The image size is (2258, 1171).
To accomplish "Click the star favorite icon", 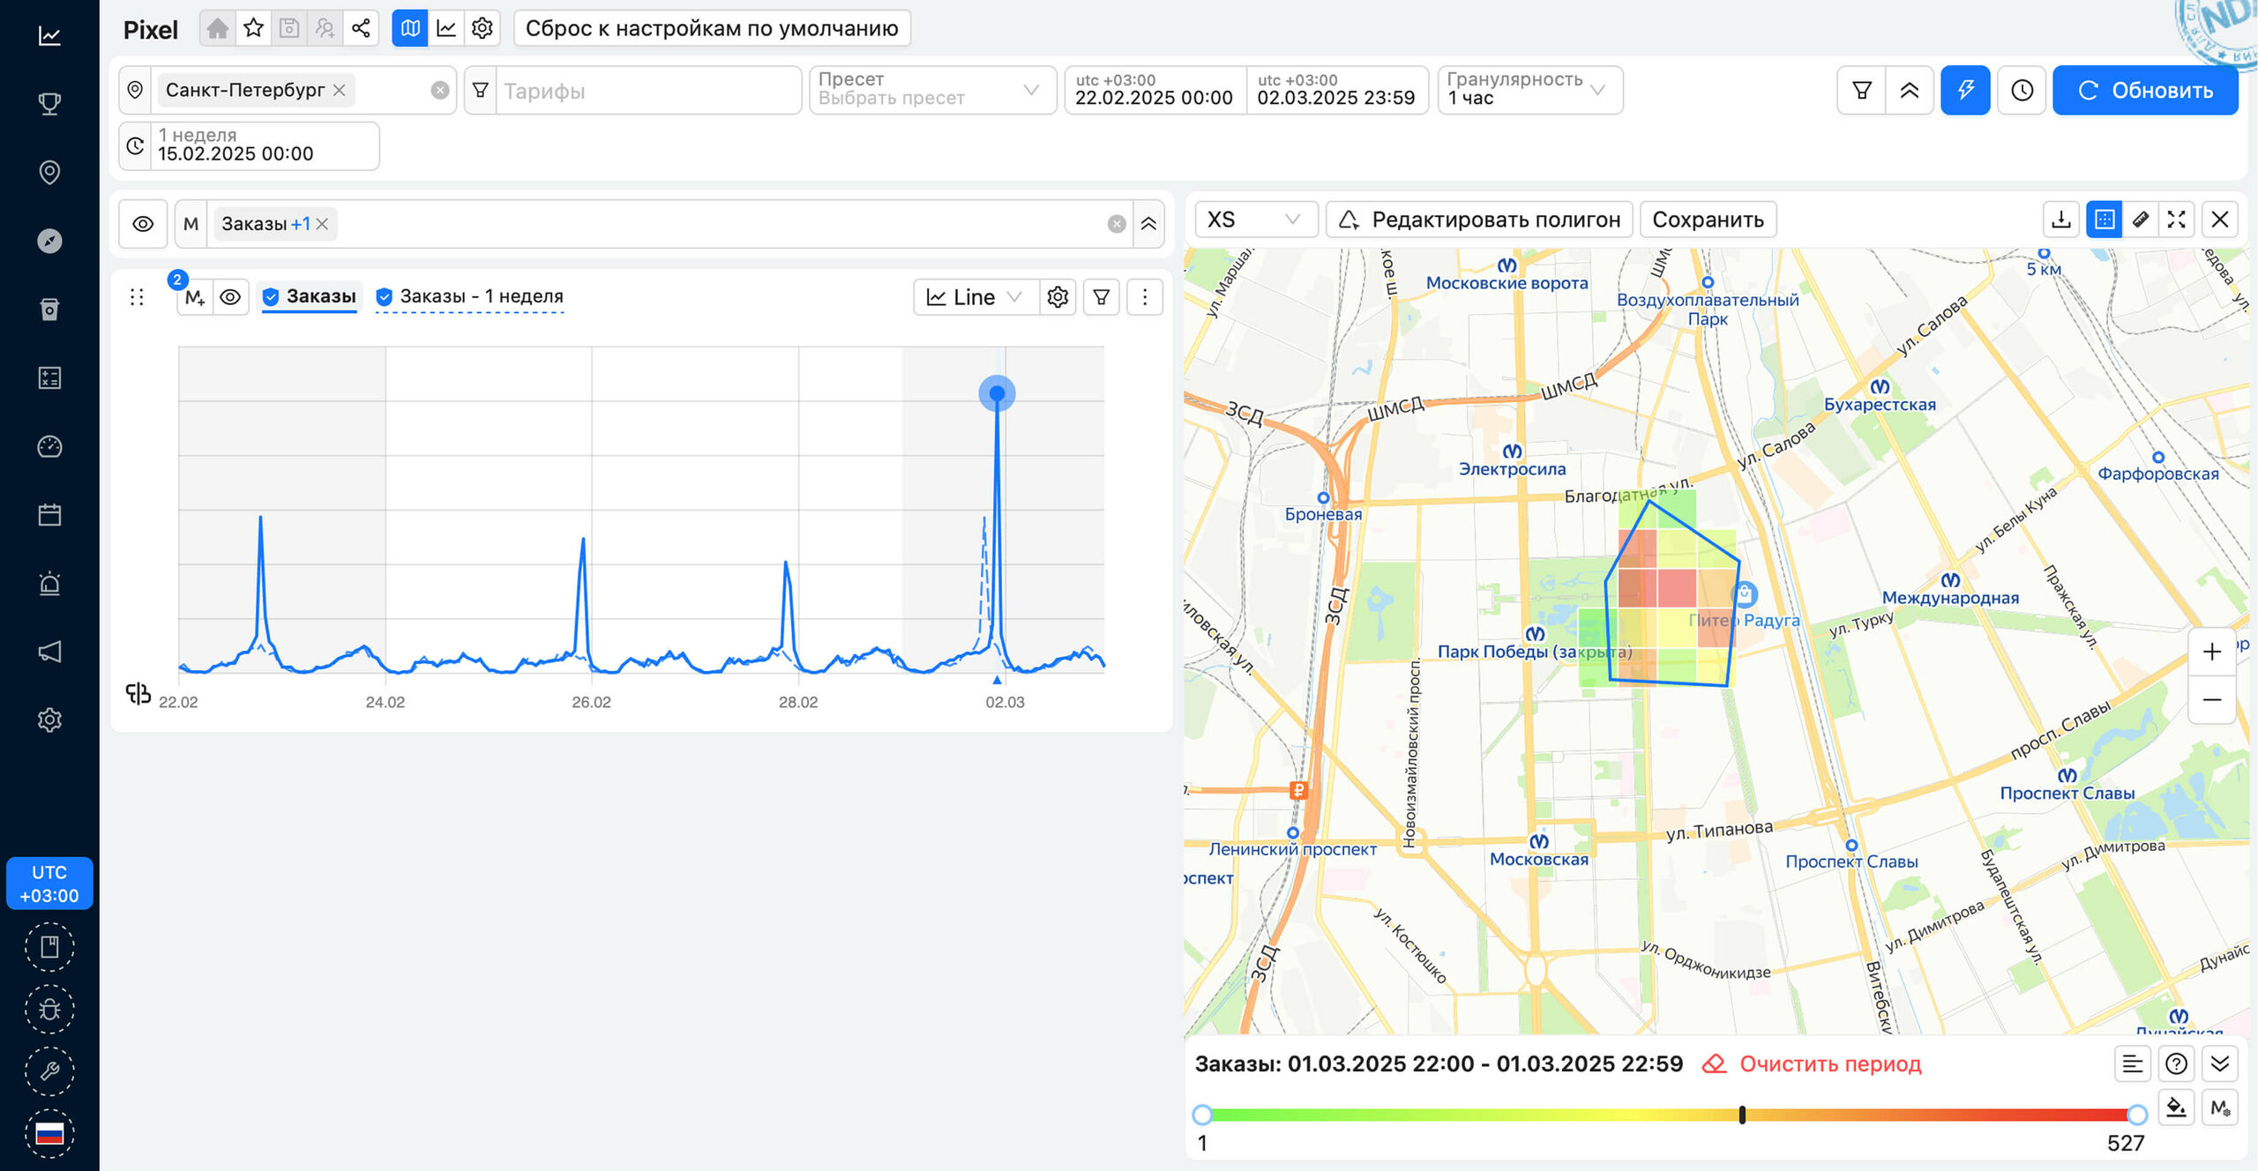I will [253, 28].
